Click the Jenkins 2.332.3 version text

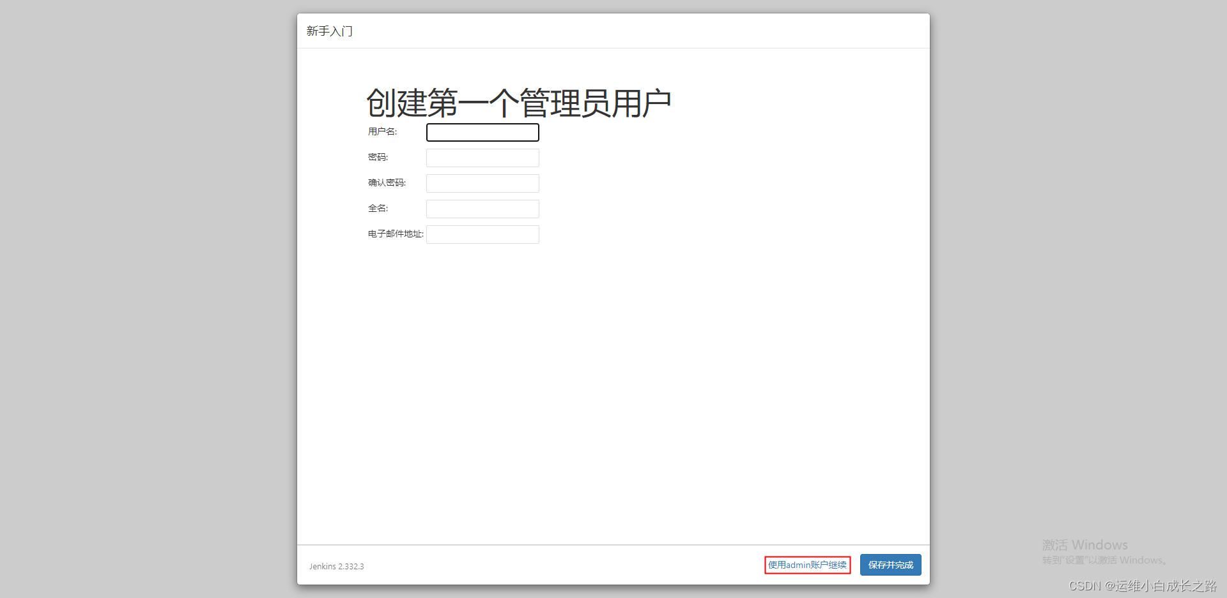(x=337, y=566)
